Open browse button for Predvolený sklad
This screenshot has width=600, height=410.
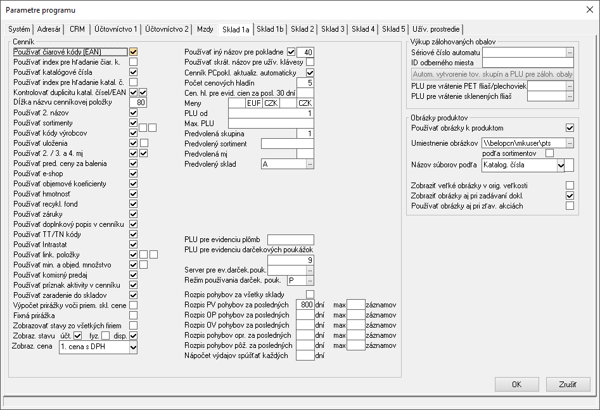coord(310,164)
